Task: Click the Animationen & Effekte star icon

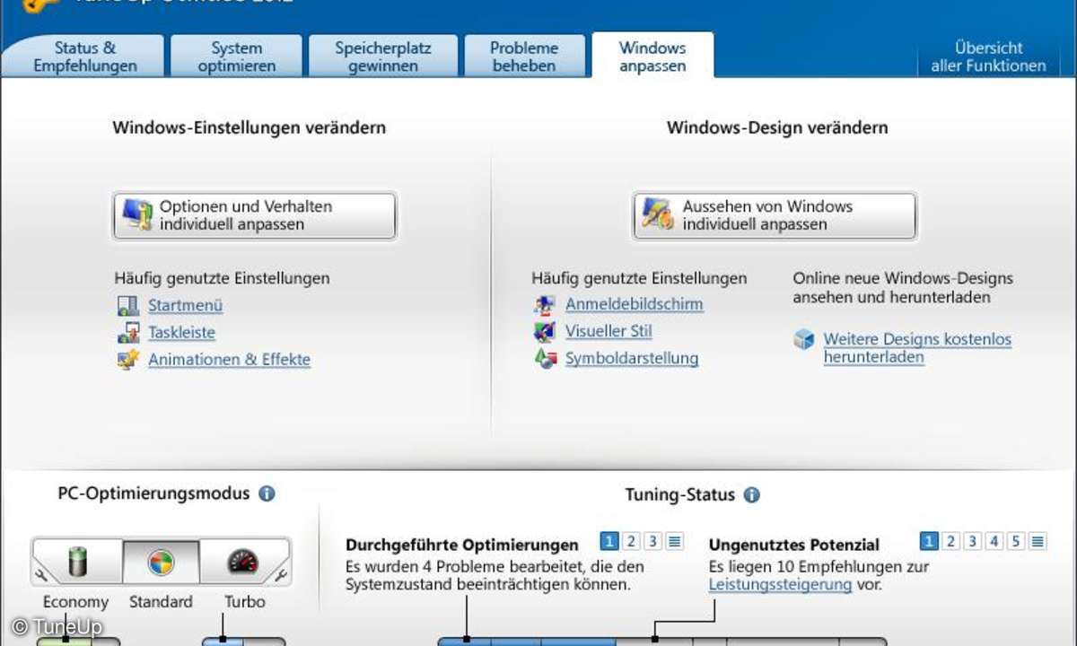Action: pos(128,360)
